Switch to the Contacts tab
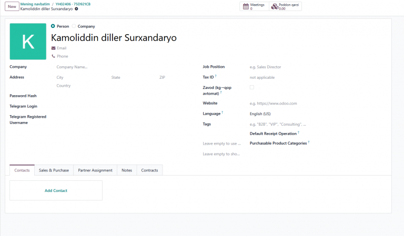 point(22,170)
